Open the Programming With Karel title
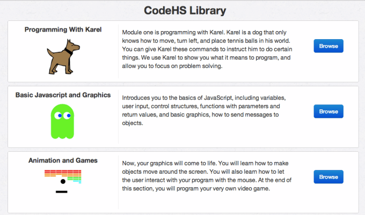The width and height of the screenshot is (365, 215). point(63,29)
